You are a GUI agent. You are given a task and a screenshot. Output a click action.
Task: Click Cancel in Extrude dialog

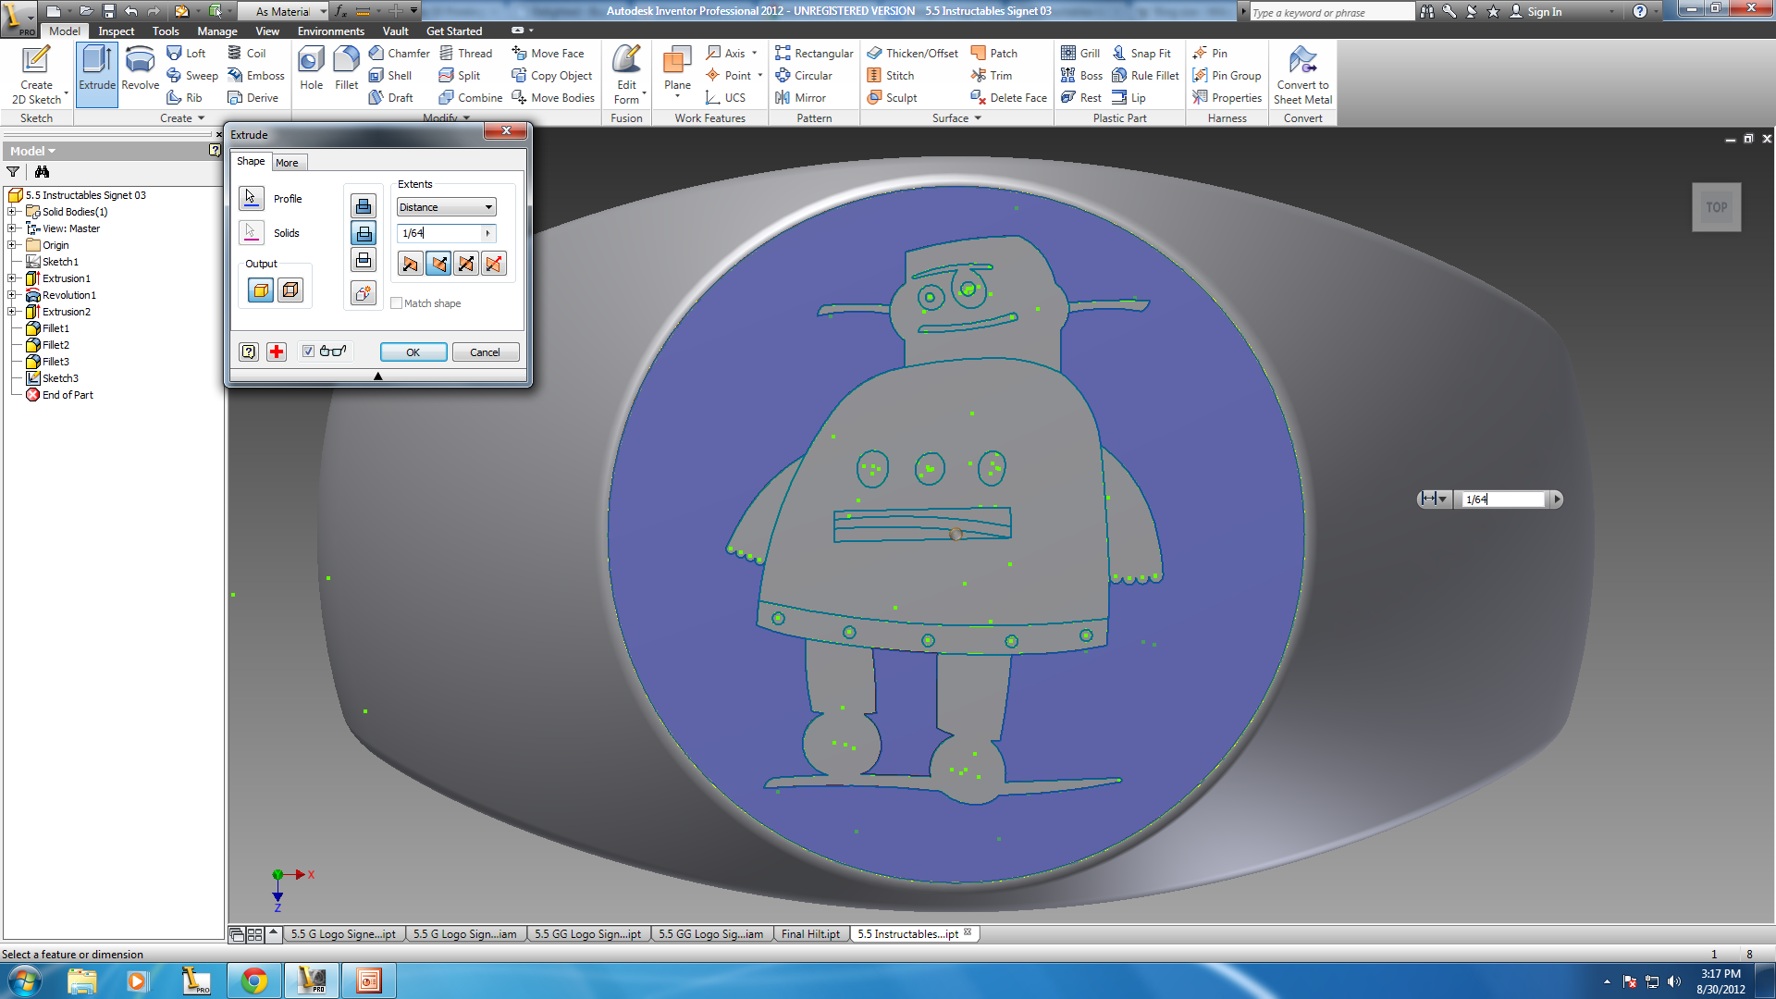click(x=485, y=352)
